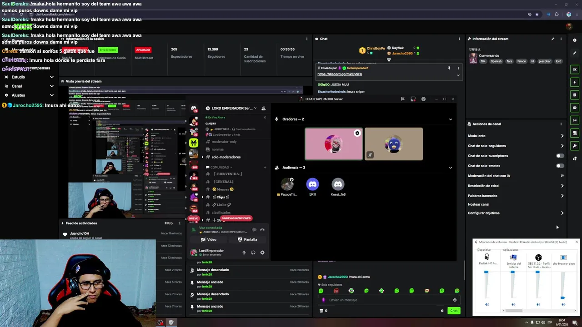Mute OBS 31.0.2 in volume mixer
The height and width of the screenshot is (327, 582).
[538, 304]
